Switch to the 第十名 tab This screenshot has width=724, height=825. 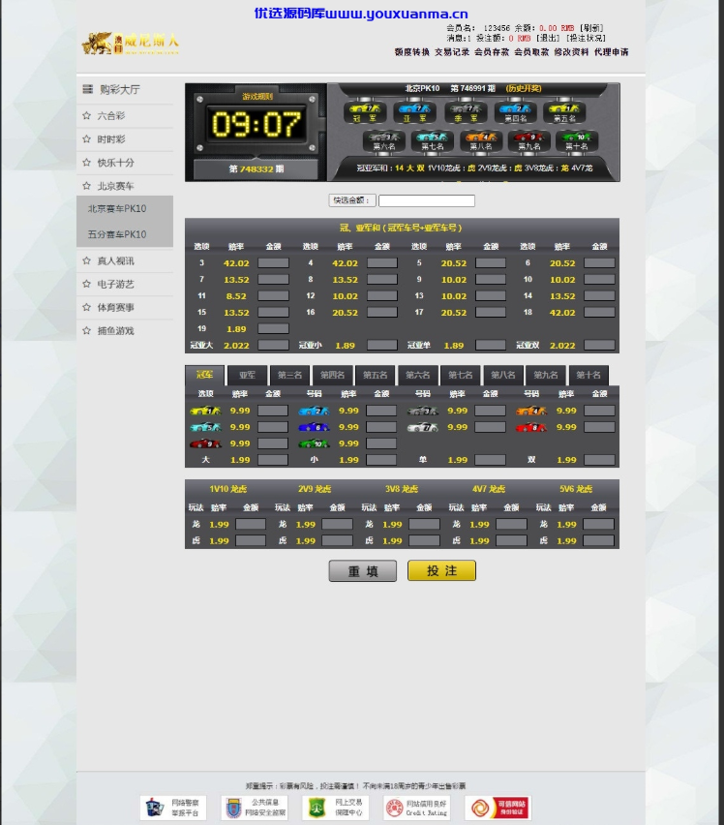point(588,375)
